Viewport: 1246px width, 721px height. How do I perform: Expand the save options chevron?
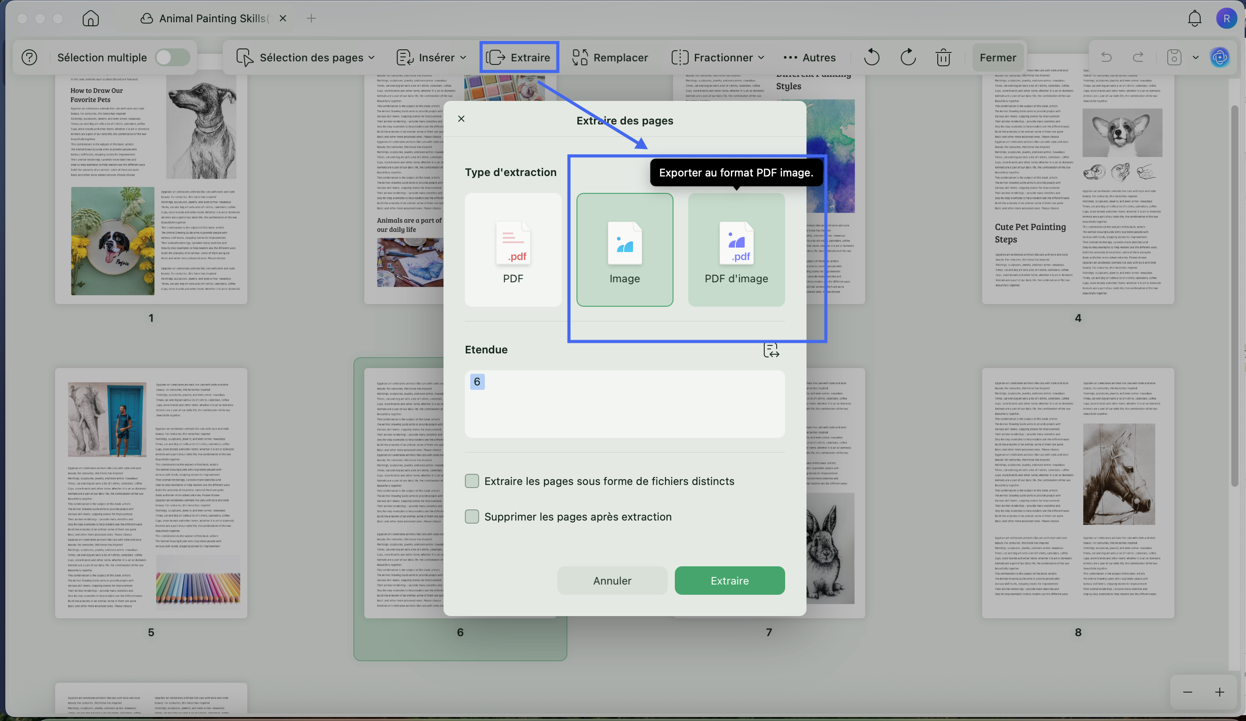(1196, 57)
